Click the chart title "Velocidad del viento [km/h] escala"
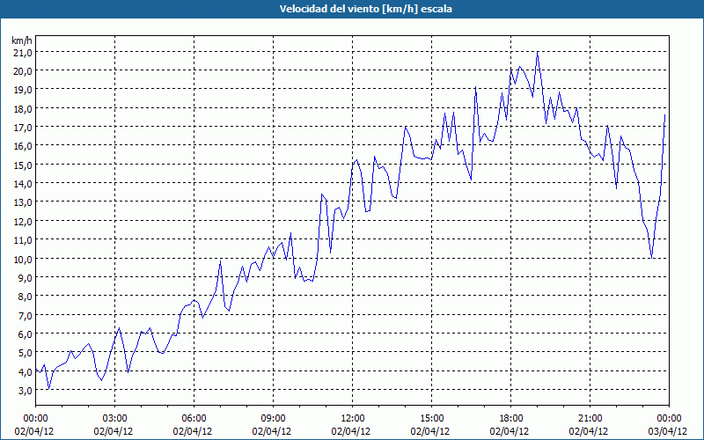Screen dimensions: 704x440 point(365,9)
